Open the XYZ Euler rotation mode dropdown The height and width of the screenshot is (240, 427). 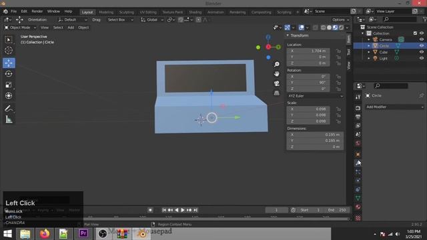(315, 96)
